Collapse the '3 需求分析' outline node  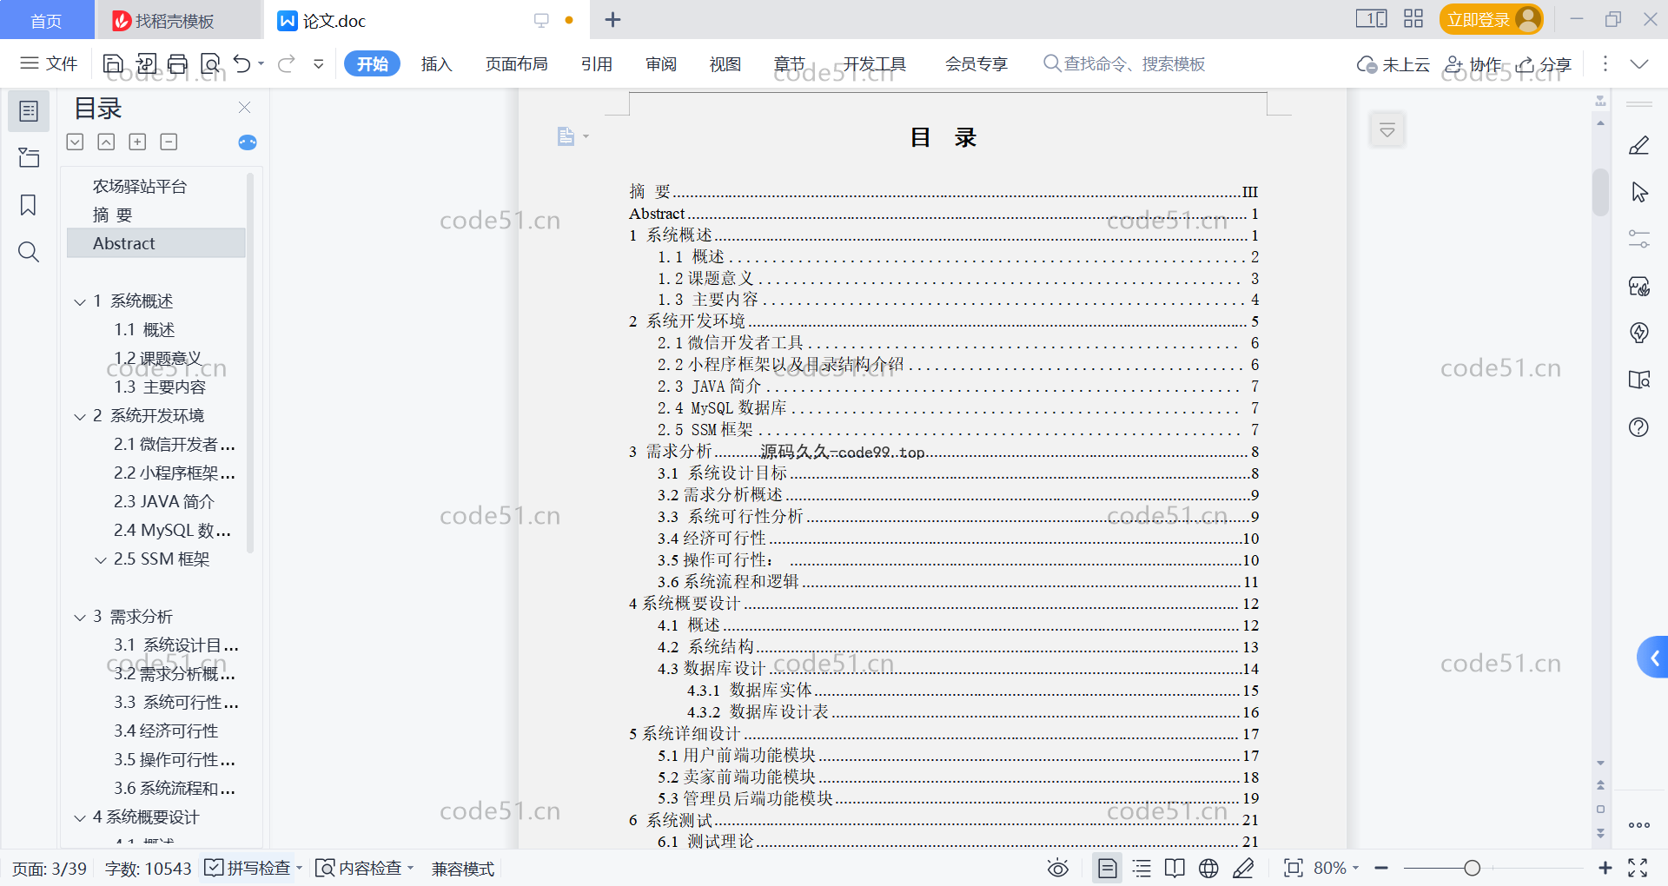pyautogui.click(x=80, y=617)
